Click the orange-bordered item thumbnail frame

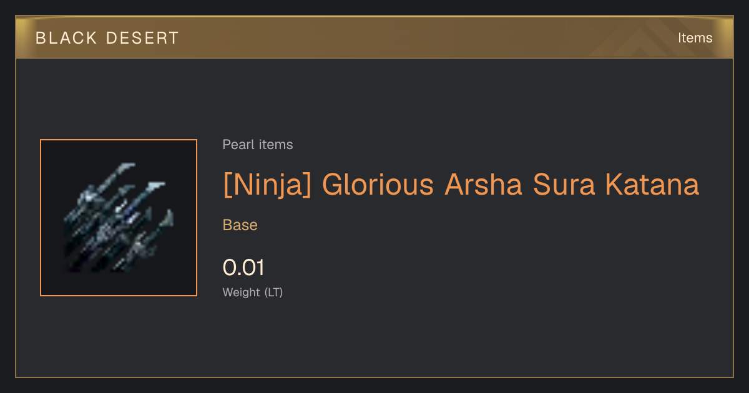pyautogui.click(x=119, y=218)
